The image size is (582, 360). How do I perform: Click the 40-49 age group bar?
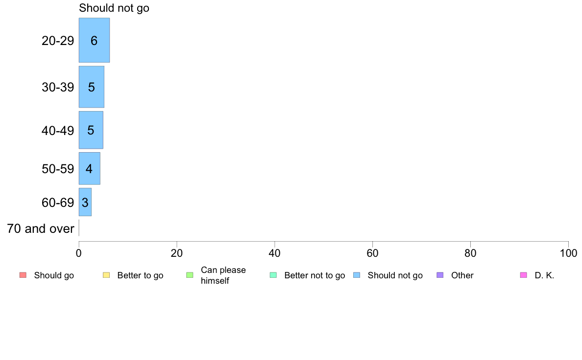(91, 130)
